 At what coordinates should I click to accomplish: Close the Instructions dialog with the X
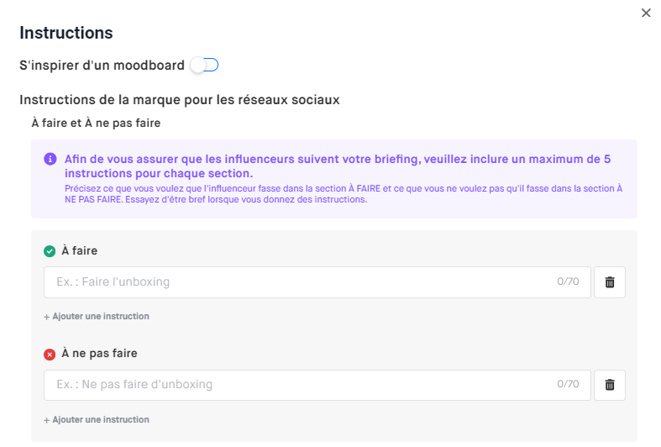[x=646, y=13]
